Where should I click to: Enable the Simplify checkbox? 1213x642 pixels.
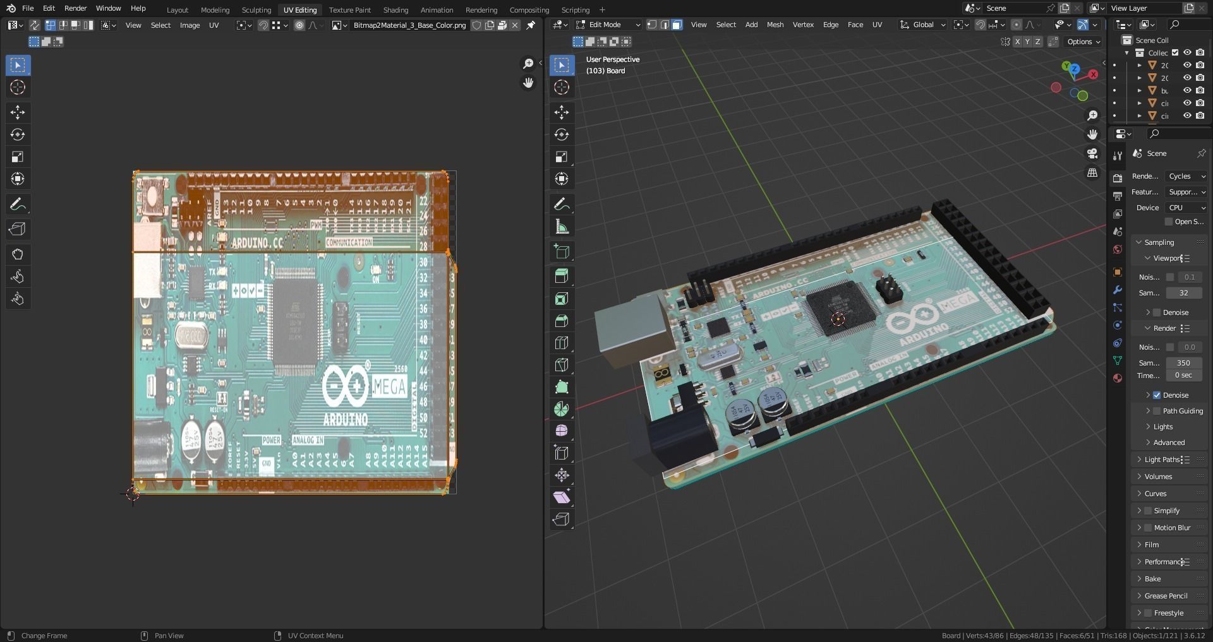pos(1148,511)
